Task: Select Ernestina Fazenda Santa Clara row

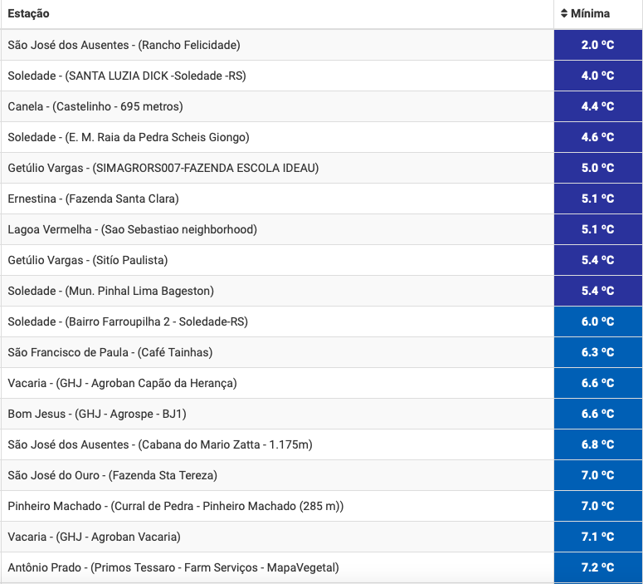Action: pyautogui.click(x=322, y=199)
